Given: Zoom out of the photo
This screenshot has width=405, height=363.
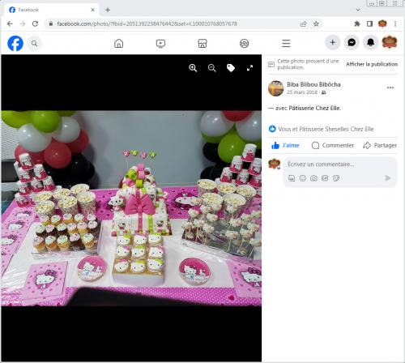Looking at the screenshot, I should (x=212, y=68).
